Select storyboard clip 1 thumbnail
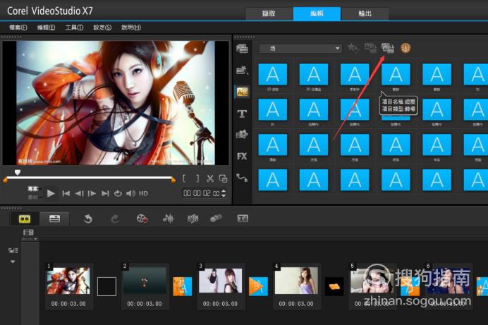This screenshot has width=488, height=325. pos(68,281)
